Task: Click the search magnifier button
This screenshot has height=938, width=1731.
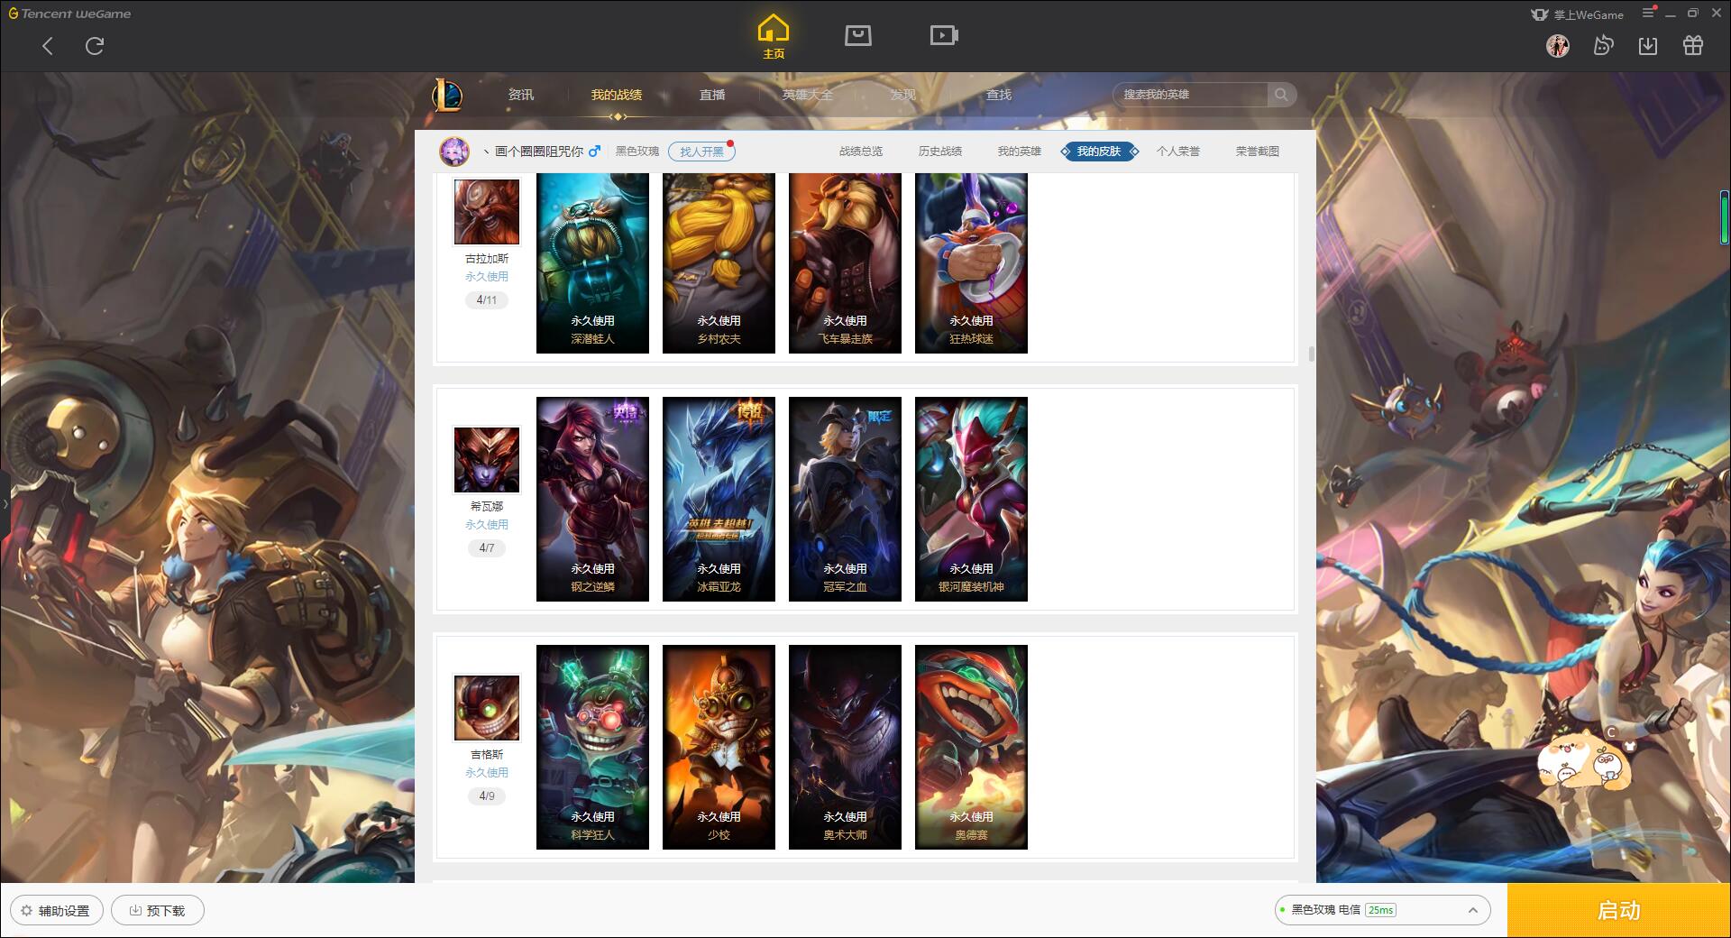Action: pyautogui.click(x=1281, y=95)
